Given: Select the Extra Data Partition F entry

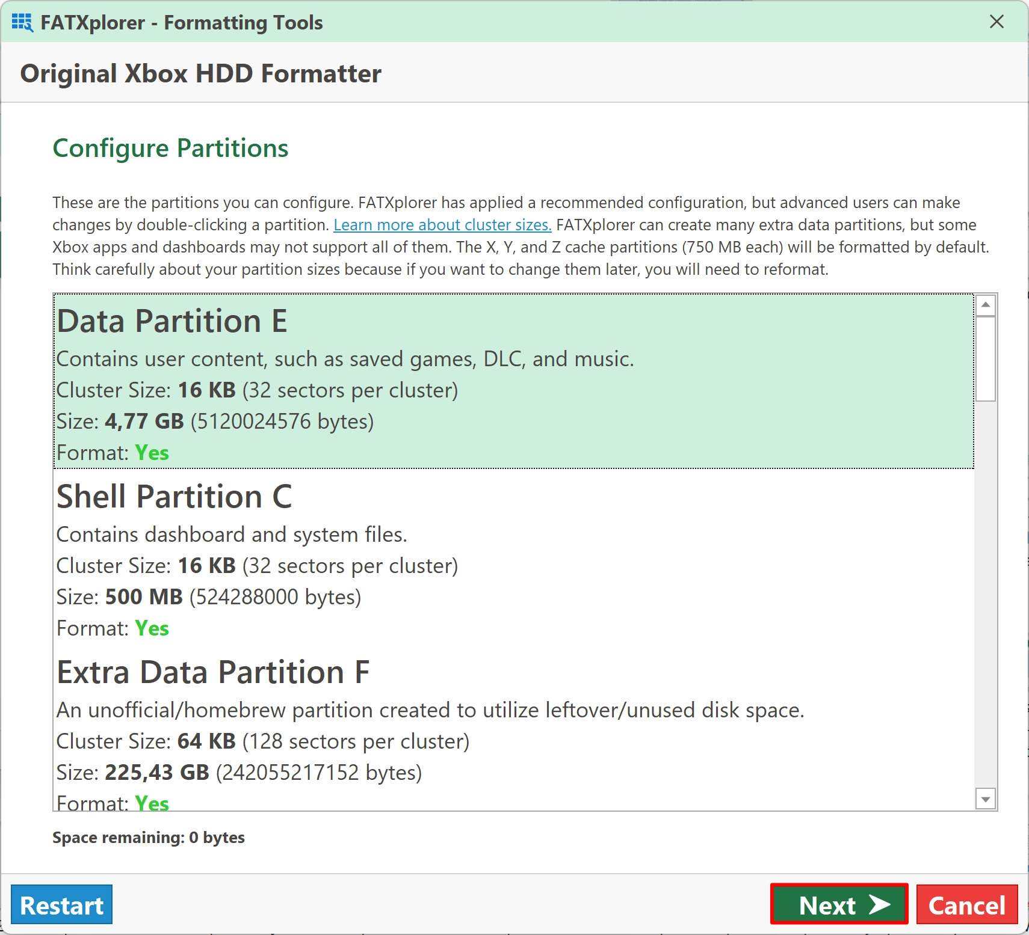Looking at the screenshot, I should coord(514,728).
